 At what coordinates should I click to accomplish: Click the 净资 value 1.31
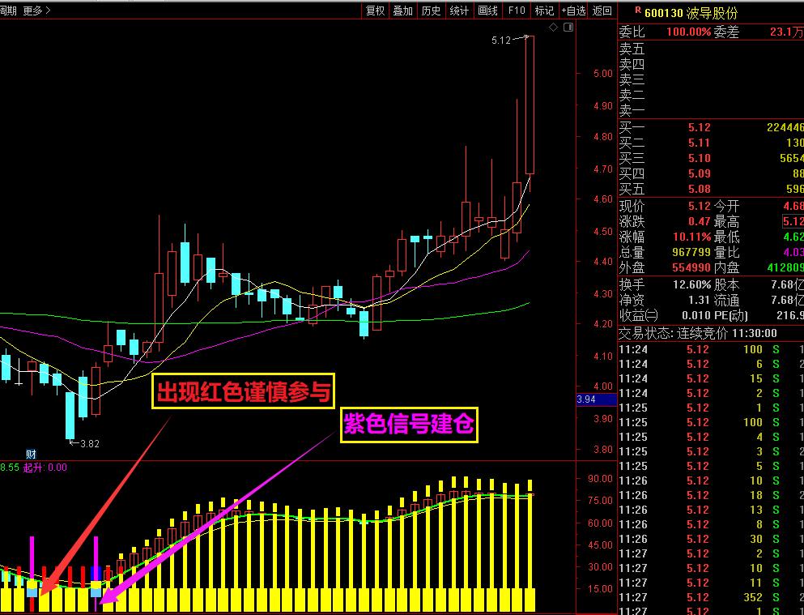(700, 300)
